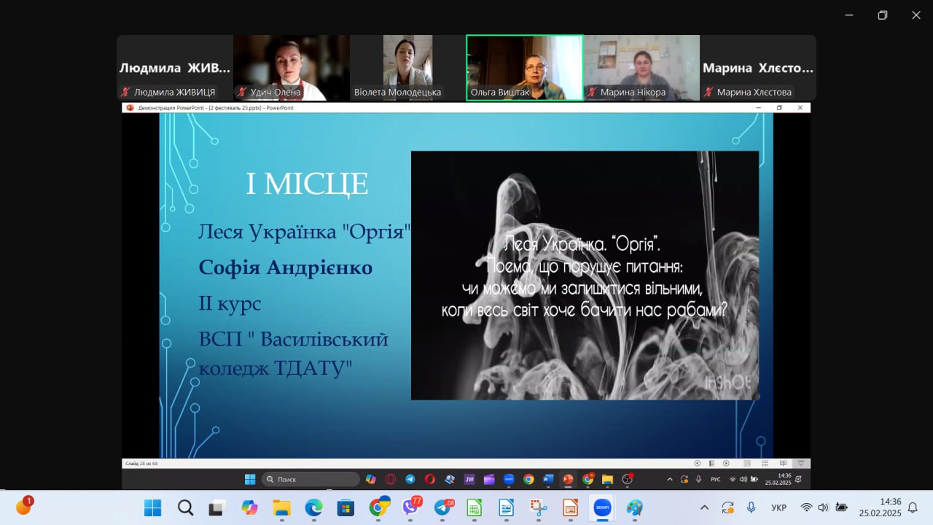Open the notification bell in the system tray

[x=913, y=507]
